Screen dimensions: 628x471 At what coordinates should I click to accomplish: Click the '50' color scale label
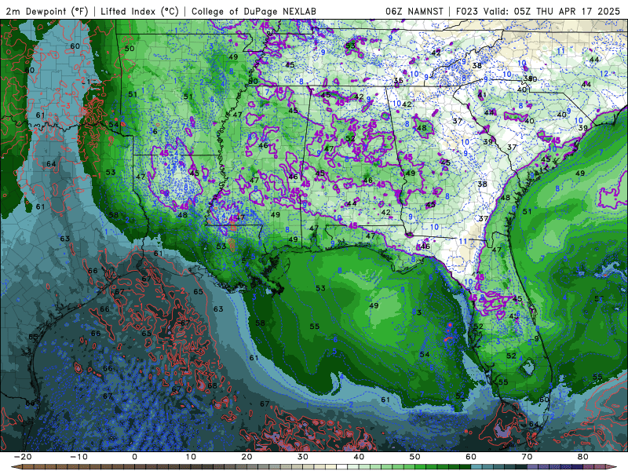click(x=415, y=457)
